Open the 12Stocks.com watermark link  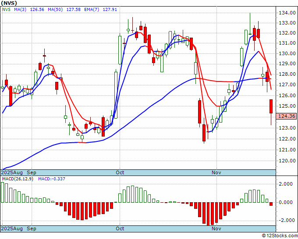point(280,235)
